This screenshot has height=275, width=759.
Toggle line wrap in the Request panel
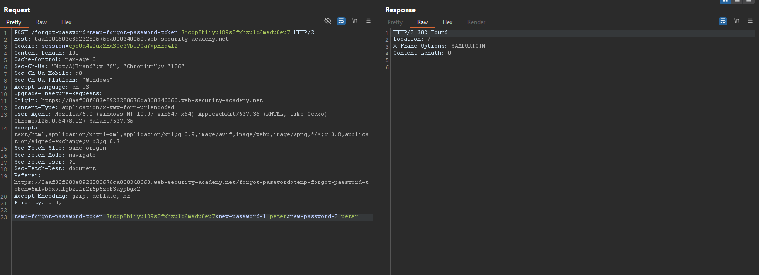pyautogui.click(x=341, y=21)
